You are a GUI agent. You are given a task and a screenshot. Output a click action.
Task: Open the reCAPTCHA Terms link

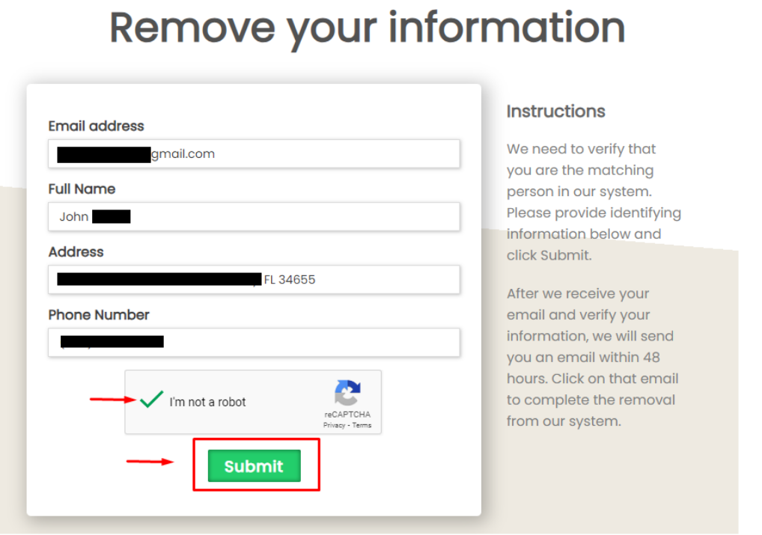362,425
